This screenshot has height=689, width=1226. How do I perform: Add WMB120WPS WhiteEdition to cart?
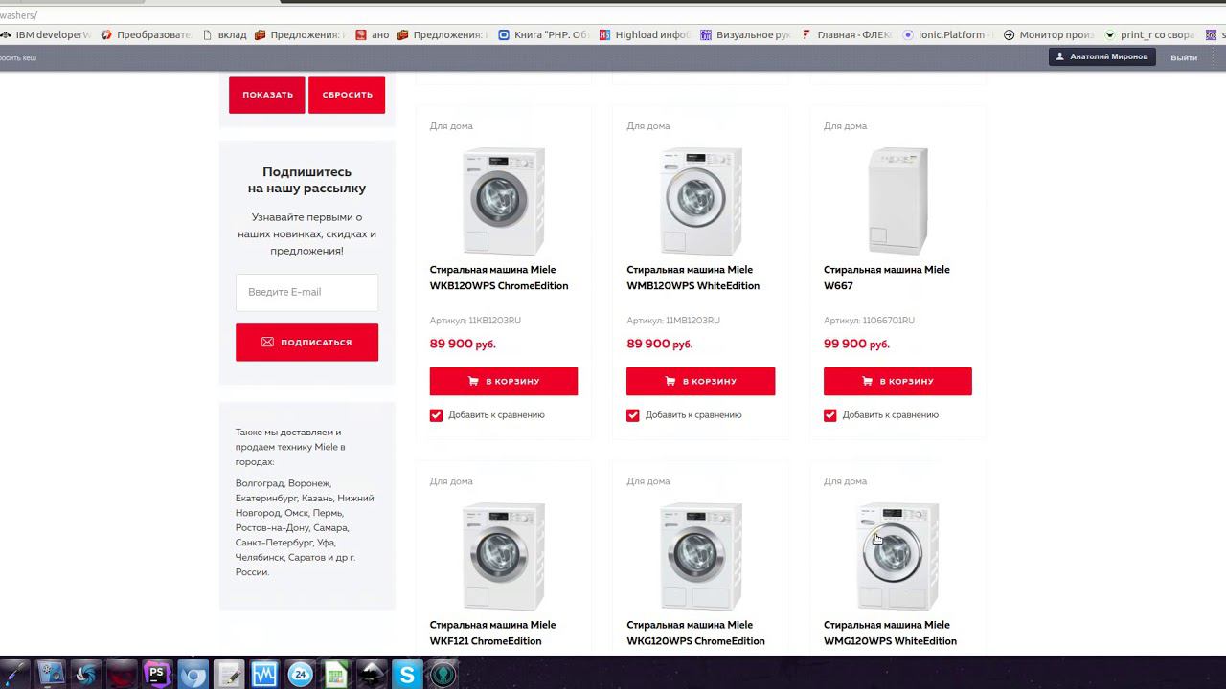click(x=700, y=381)
